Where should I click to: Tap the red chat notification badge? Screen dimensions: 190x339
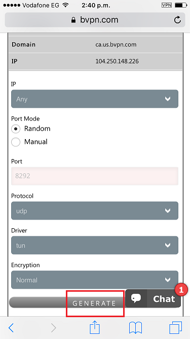click(x=181, y=290)
